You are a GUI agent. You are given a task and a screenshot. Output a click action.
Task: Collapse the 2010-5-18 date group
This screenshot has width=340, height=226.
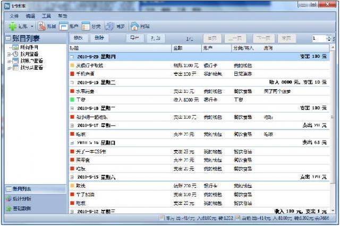pyautogui.click(x=72, y=108)
